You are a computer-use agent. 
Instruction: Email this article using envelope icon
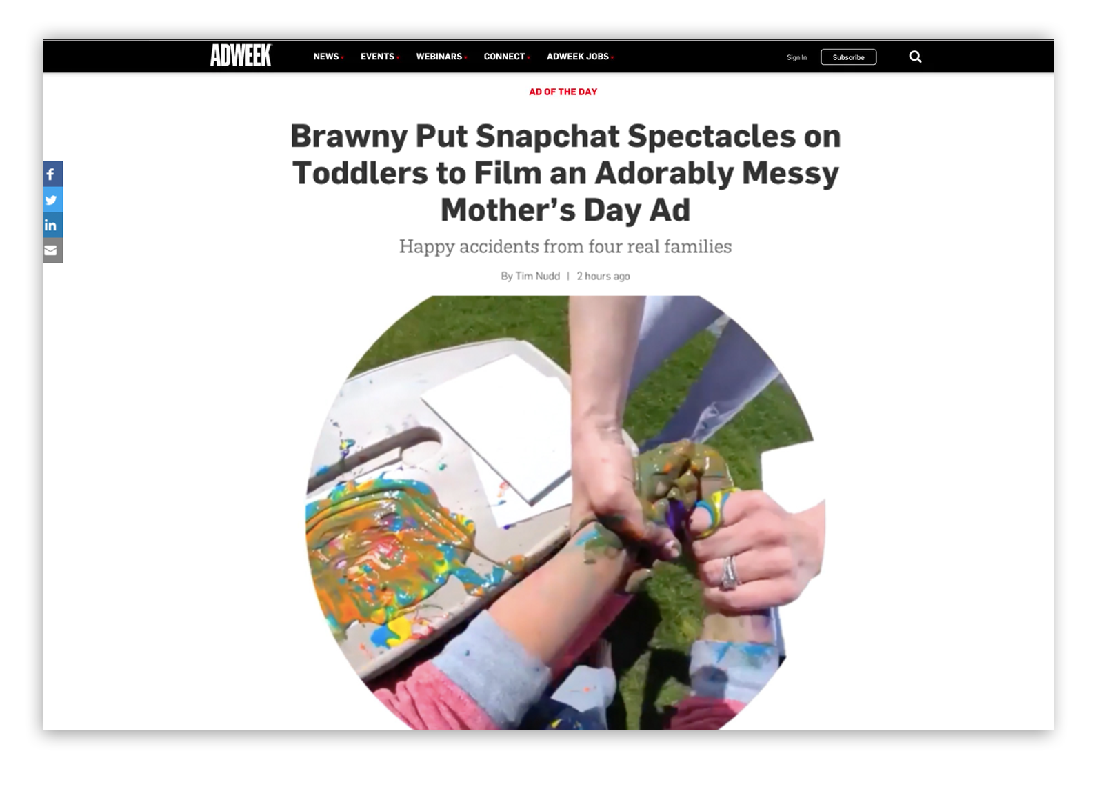coord(52,251)
